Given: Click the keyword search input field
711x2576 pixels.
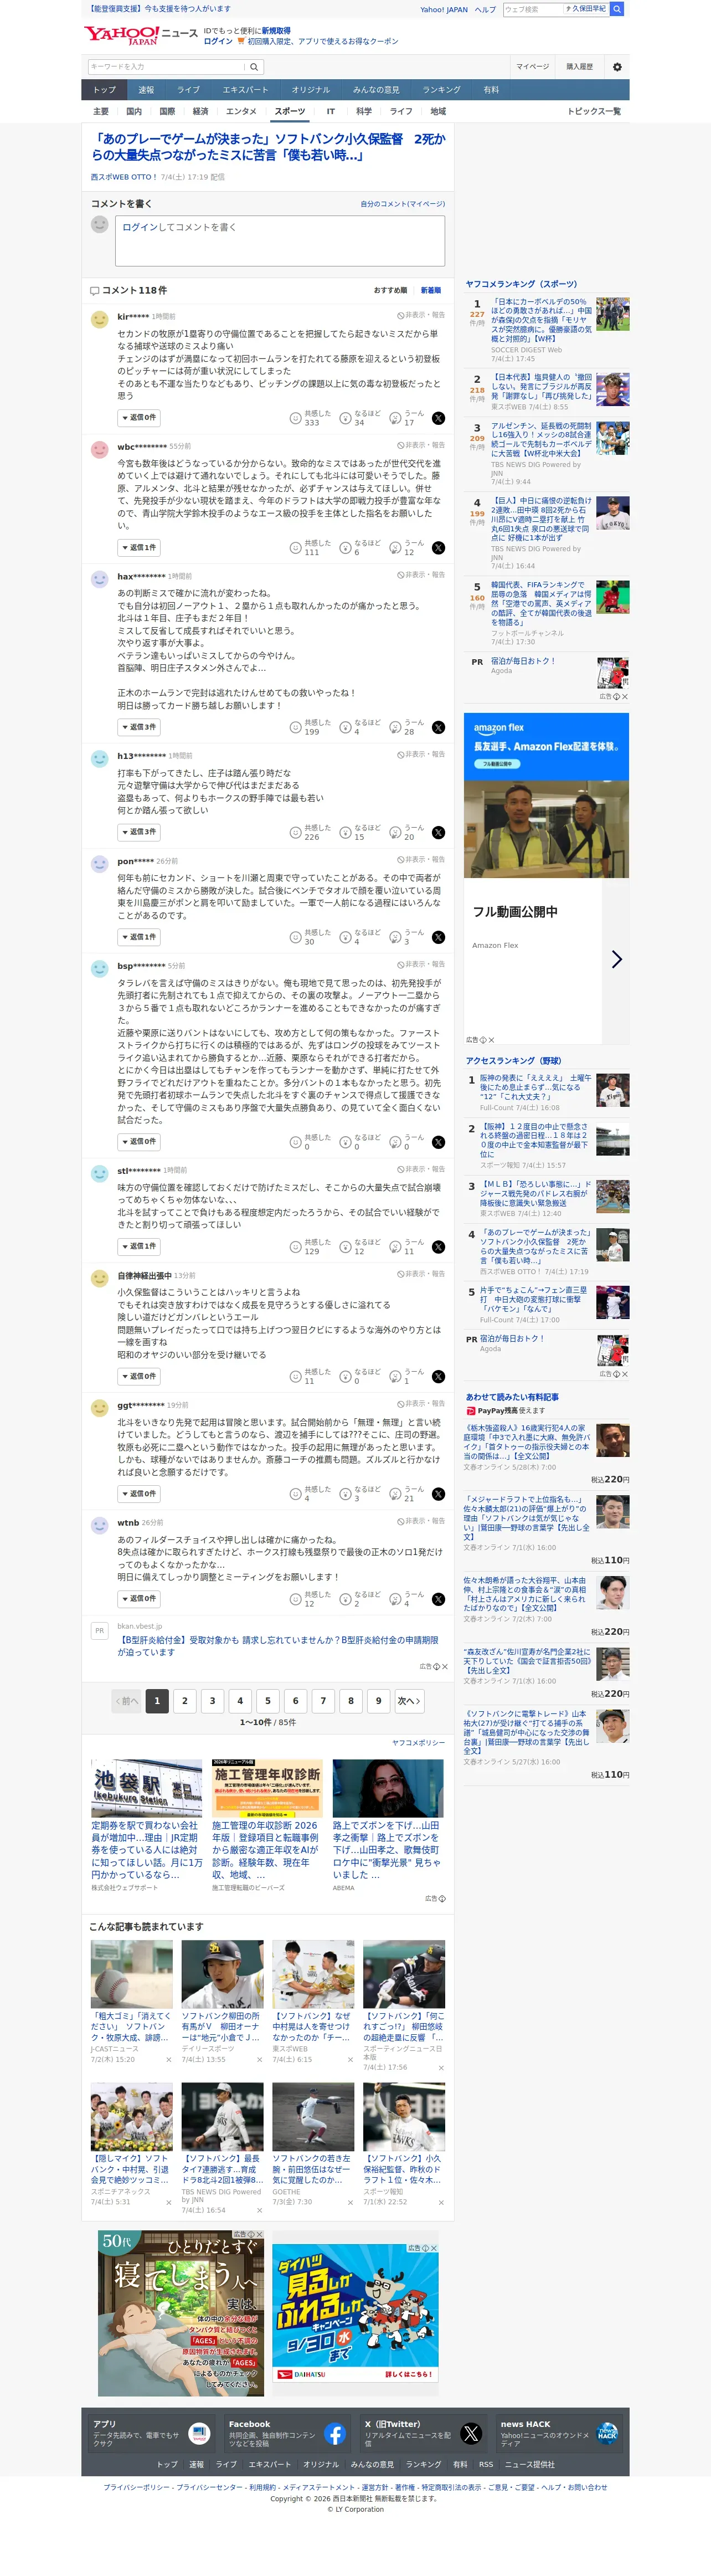Looking at the screenshot, I should click(x=167, y=67).
